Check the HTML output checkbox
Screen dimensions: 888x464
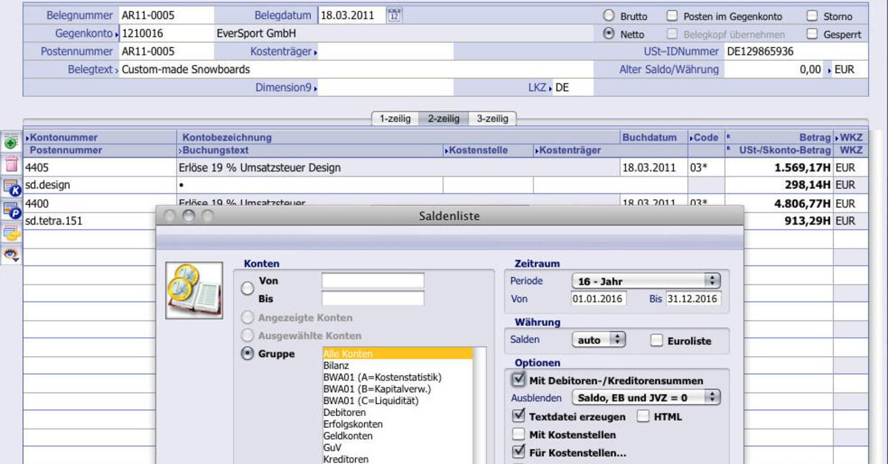[x=643, y=416]
